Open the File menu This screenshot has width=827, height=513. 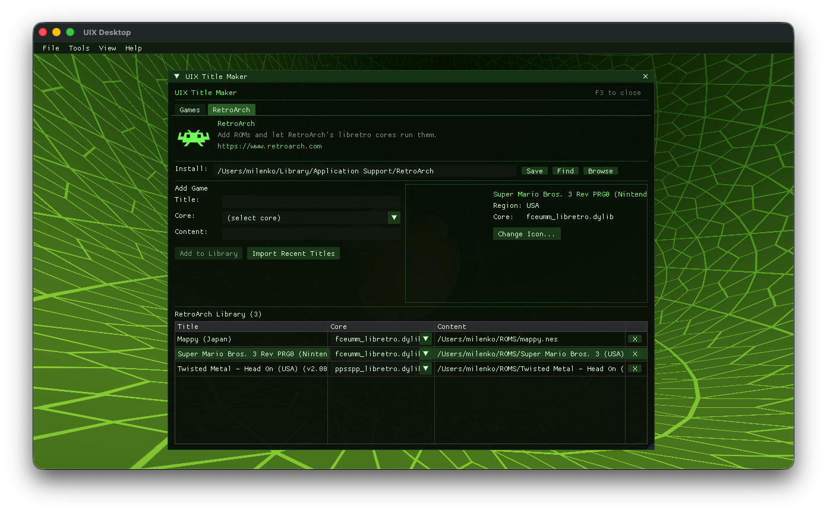point(51,48)
